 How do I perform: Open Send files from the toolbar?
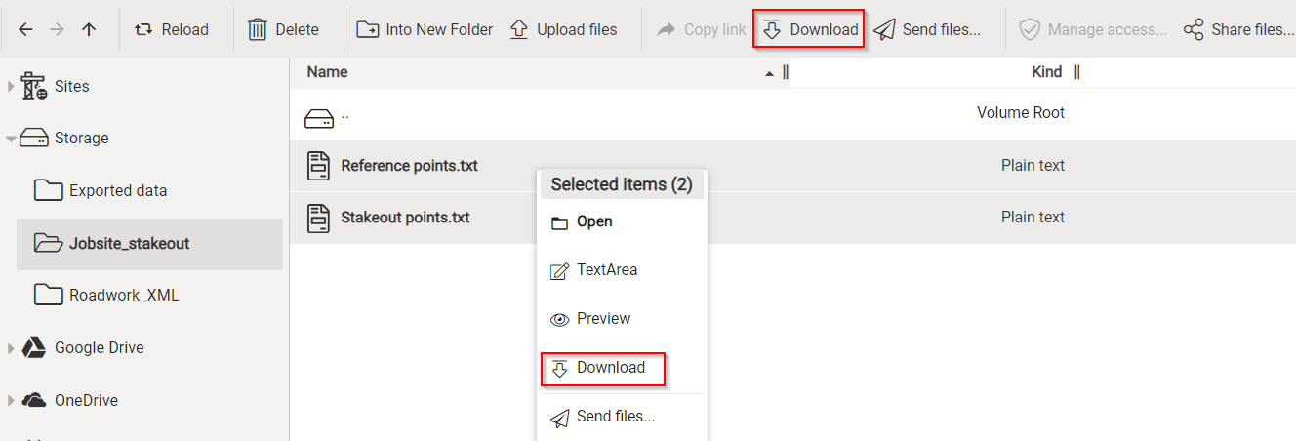click(x=927, y=29)
